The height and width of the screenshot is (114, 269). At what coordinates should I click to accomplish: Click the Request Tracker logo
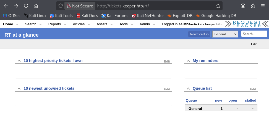(x=247, y=24)
